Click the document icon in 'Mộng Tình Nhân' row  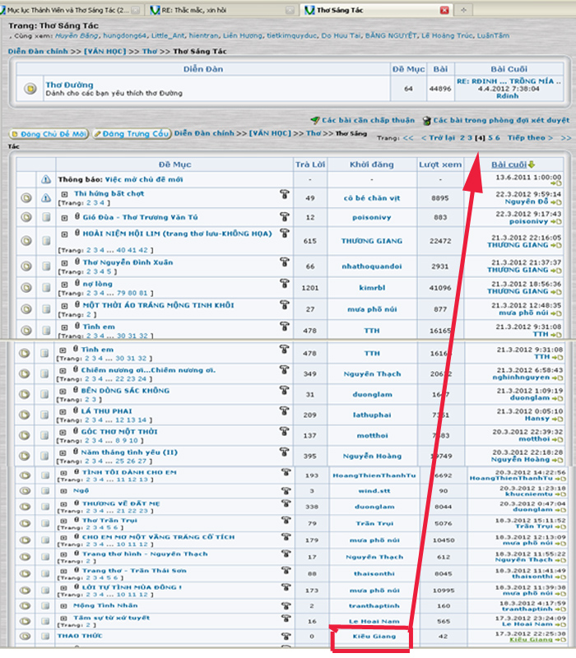[45, 606]
